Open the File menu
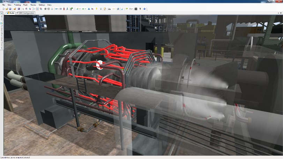The image size is (283, 159). pyautogui.click(x=4, y=5)
